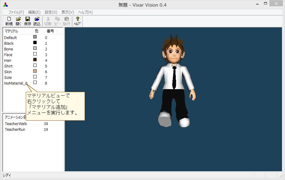Open the 設定(S) menu

(50, 12)
